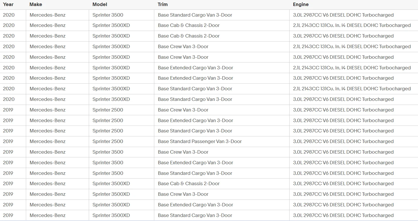Click "Sprinter 2500" in the Extended Cargo Van row
The width and height of the screenshot is (418, 221).
tap(108, 120)
